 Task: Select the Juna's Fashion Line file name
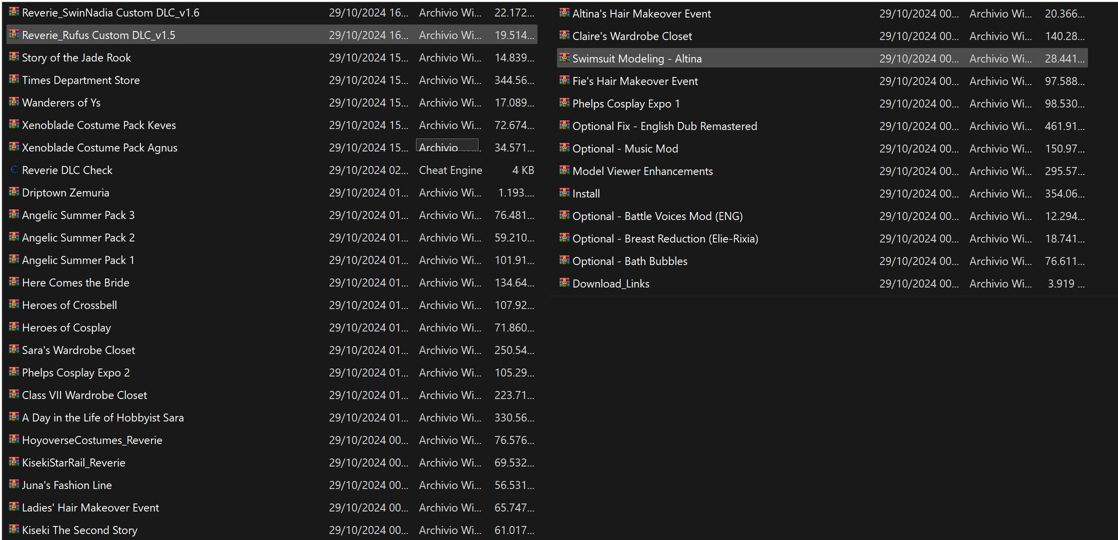pyautogui.click(x=67, y=485)
